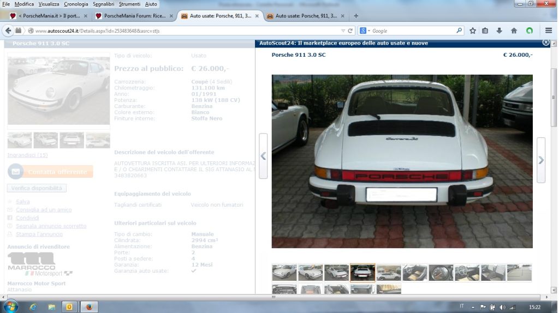Close the AutoScout24 photo gallery overlay
Screen dimensions: 559x313
point(546,43)
